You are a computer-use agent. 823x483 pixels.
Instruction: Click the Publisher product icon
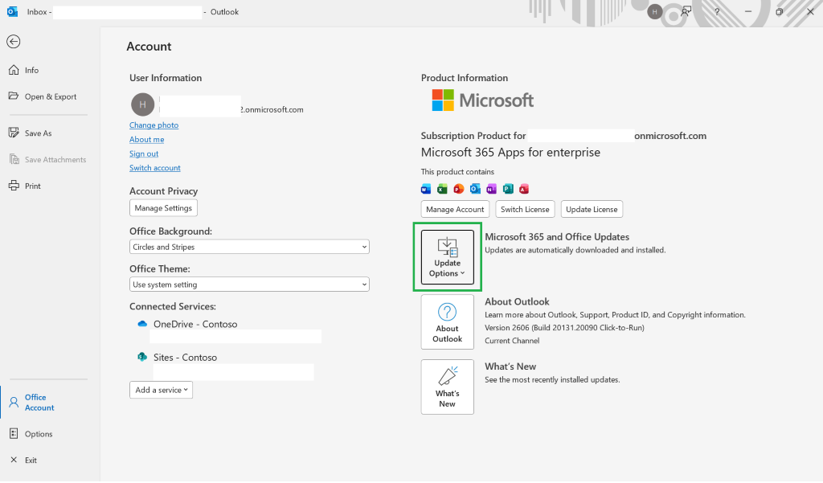[x=508, y=189]
